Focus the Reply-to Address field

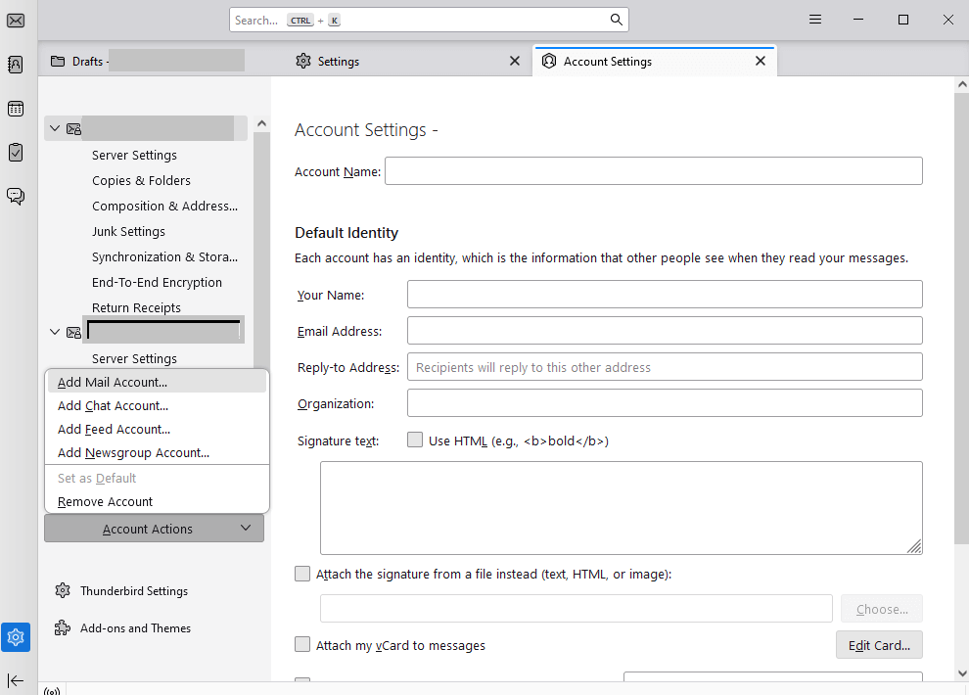(665, 367)
